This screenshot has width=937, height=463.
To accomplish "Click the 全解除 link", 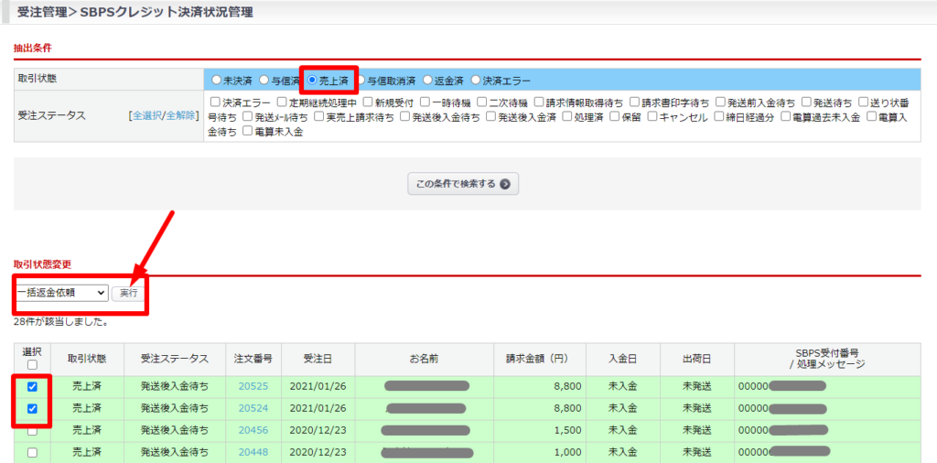I will (181, 116).
